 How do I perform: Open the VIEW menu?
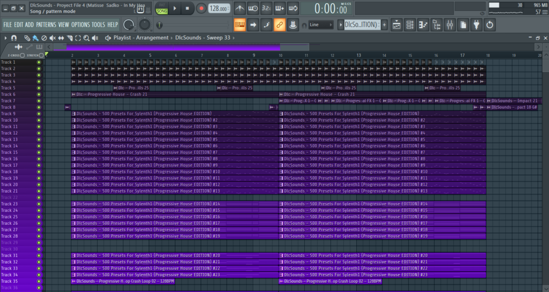tap(63, 25)
